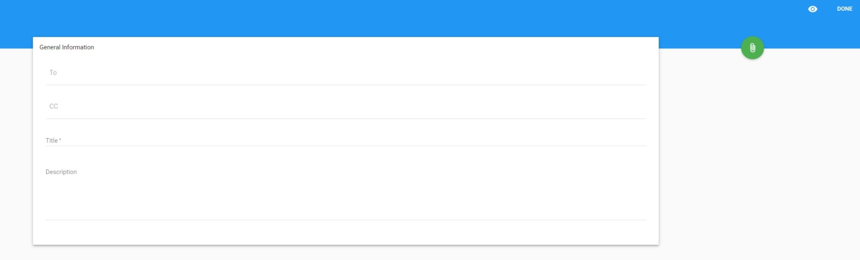Click the green paperclip attachment button

tap(752, 48)
